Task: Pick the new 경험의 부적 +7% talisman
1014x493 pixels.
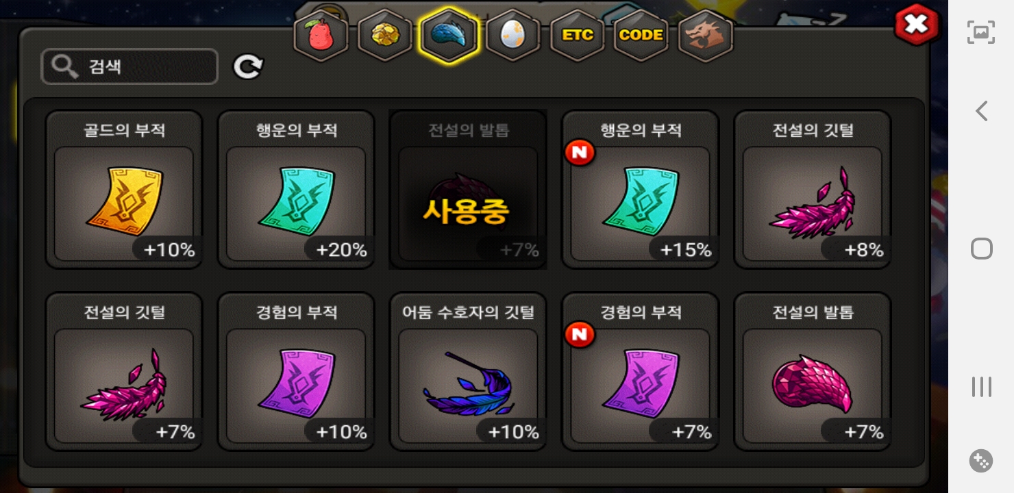Action: click(640, 372)
